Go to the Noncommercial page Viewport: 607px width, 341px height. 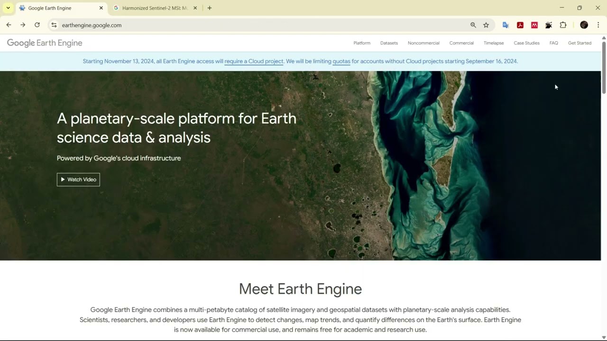click(x=423, y=43)
